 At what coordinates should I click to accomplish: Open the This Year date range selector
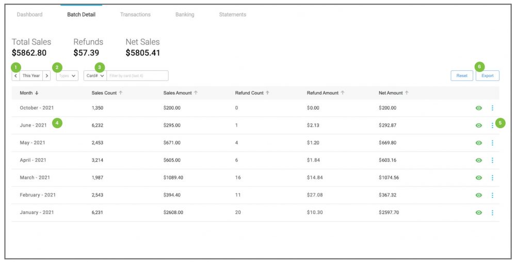[x=31, y=75]
